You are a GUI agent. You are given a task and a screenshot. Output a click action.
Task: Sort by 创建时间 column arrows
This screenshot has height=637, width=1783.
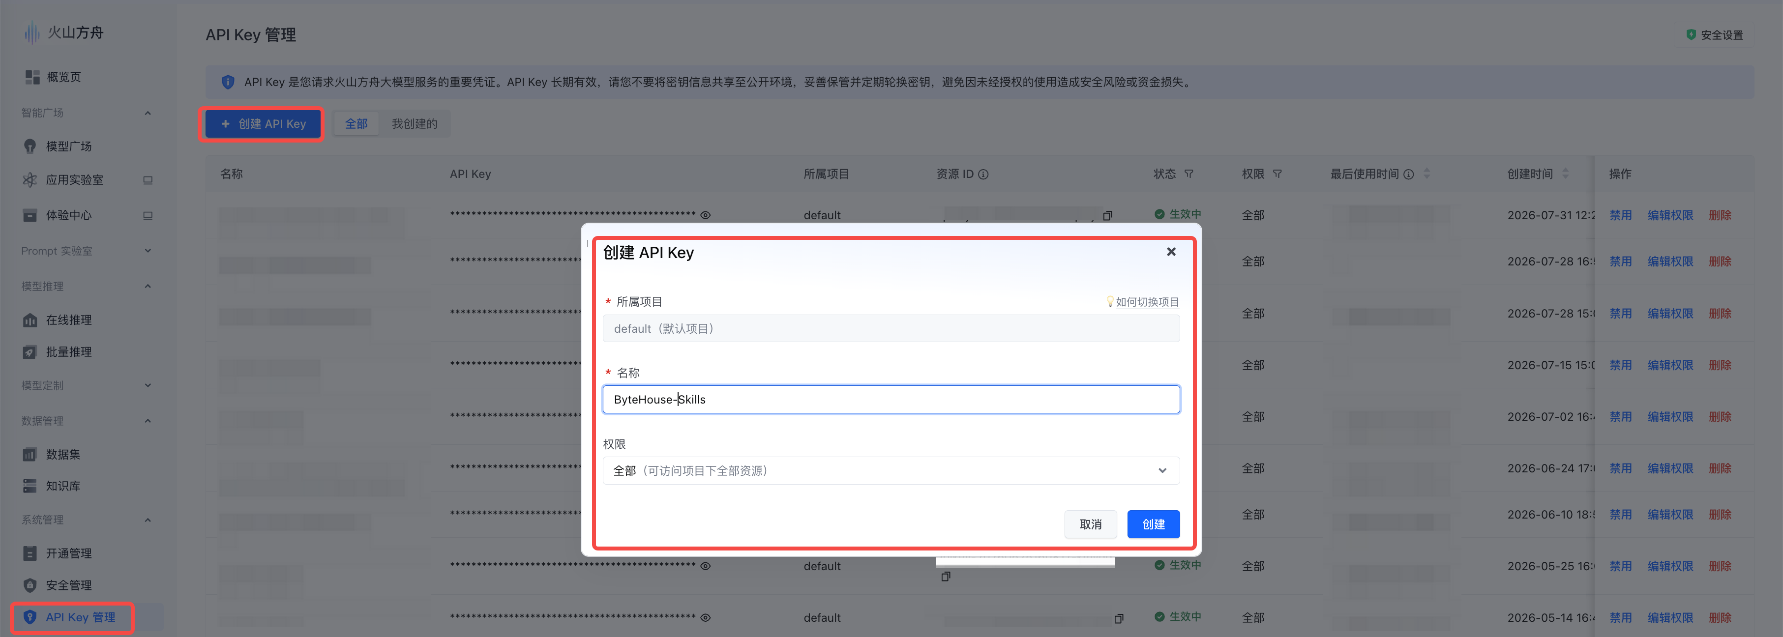pyautogui.click(x=1566, y=174)
